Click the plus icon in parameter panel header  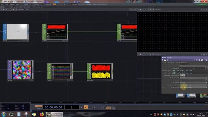204,60
